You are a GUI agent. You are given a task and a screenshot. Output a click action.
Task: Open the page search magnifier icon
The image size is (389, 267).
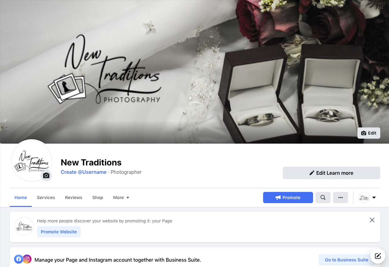pos(323,198)
